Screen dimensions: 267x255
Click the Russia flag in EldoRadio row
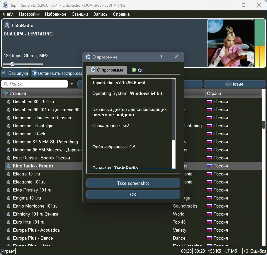click(x=209, y=166)
